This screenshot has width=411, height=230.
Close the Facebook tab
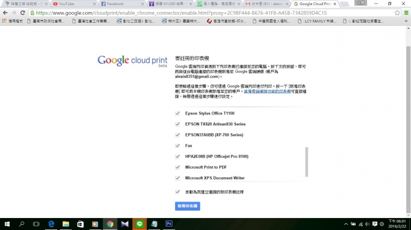coord(143,4)
